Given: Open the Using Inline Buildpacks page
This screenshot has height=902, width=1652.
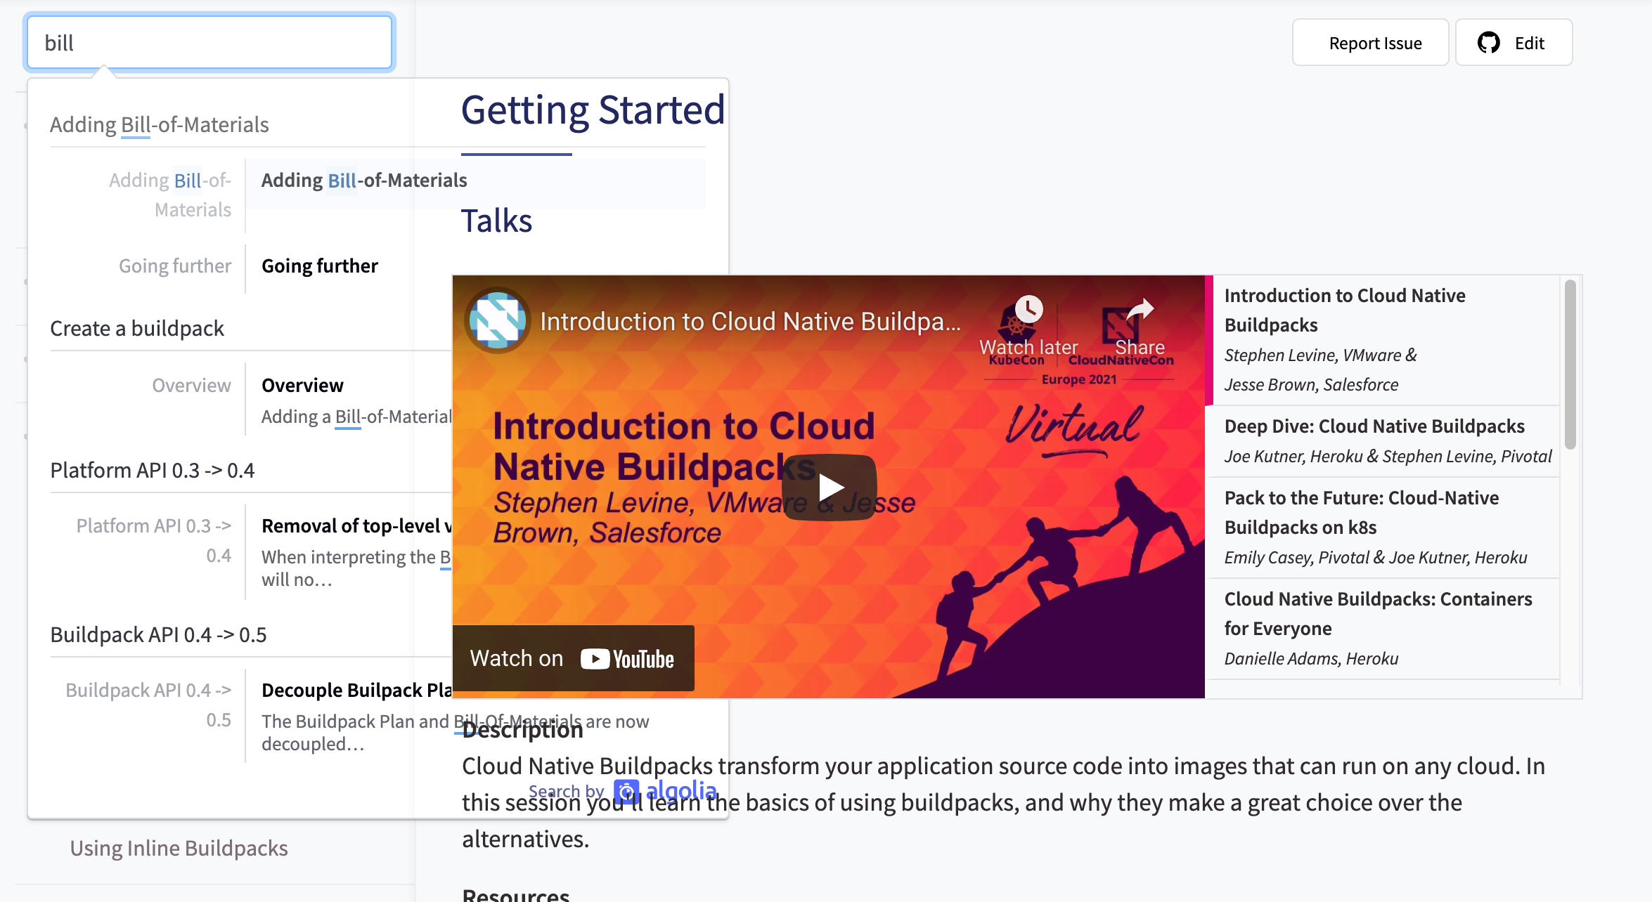Looking at the screenshot, I should point(179,848).
